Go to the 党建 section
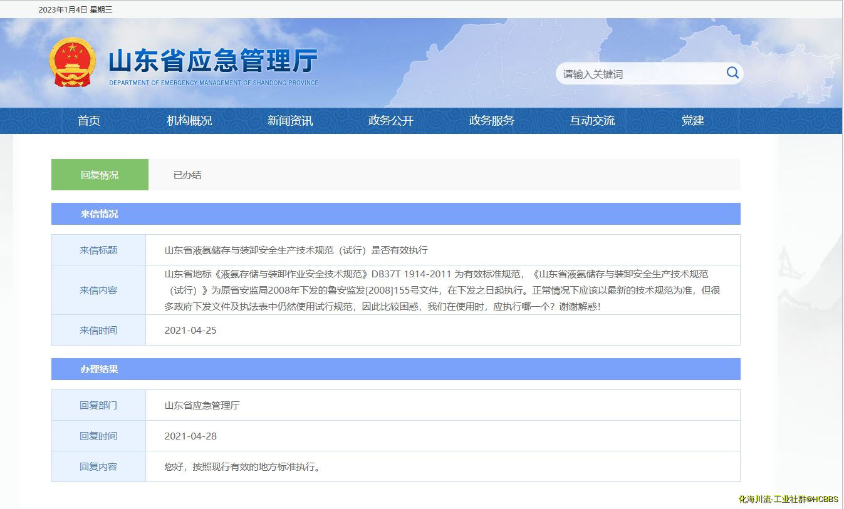This screenshot has width=844, height=509. coord(693,121)
